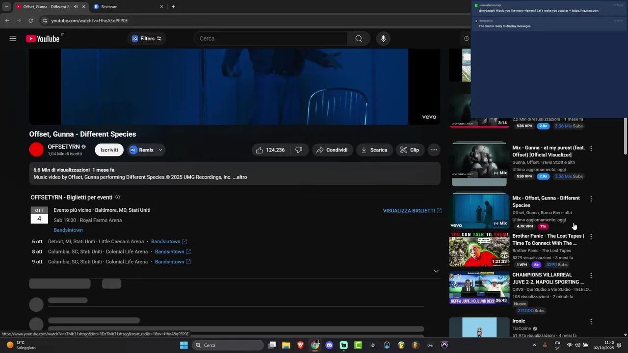Open Brother Panic Lost Tapes thumbnail
628x353 pixels.
pyautogui.click(x=479, y=250)
